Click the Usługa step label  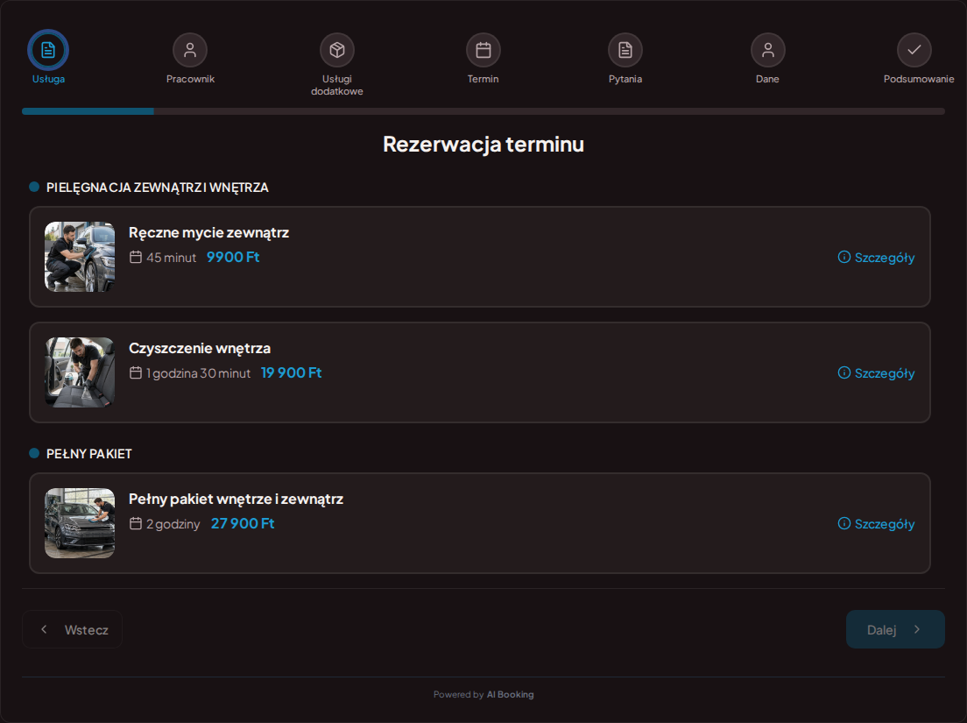pos(48,79)
